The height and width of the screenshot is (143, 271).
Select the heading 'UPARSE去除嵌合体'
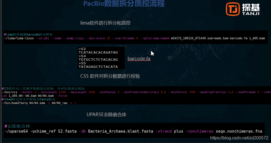tap(107, 115)
